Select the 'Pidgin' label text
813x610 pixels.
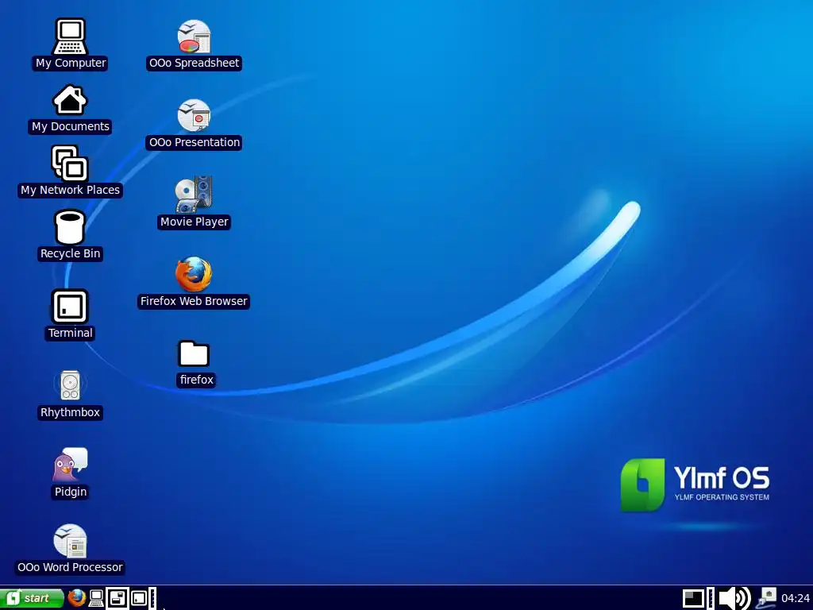coord(71,491)
